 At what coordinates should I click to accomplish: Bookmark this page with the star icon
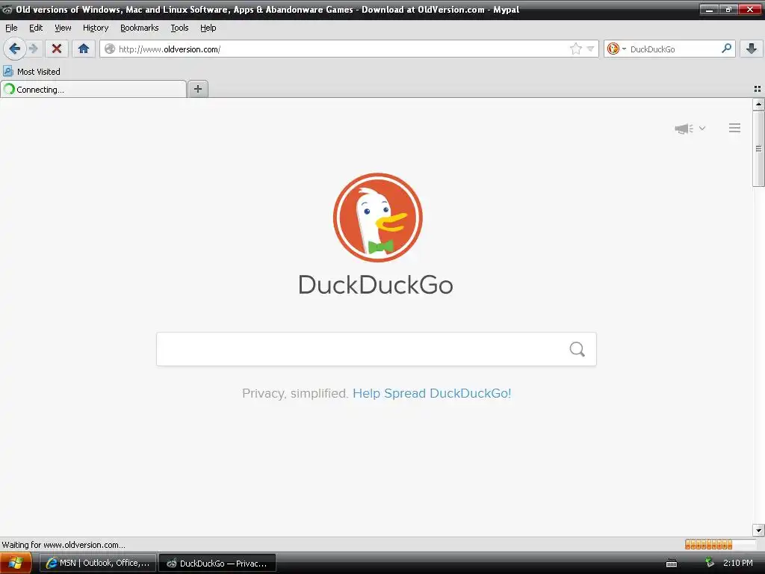pos(576,49)
